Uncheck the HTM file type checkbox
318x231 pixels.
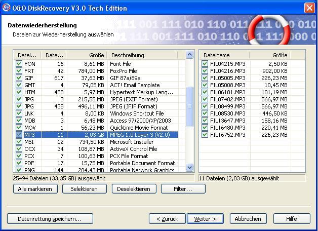[19, 92]
